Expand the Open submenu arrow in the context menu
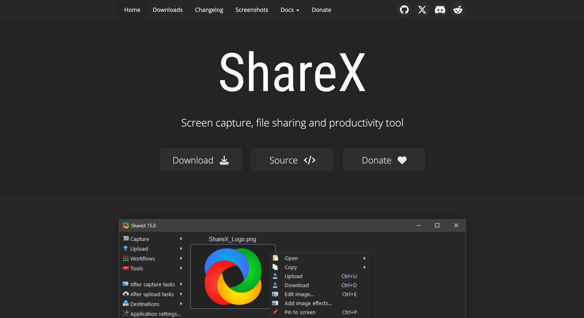 364,258
